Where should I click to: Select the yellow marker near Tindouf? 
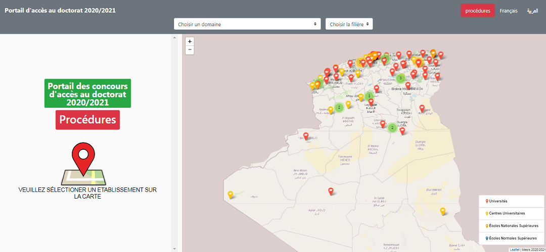pyautogui.click(x=231, y=194)
